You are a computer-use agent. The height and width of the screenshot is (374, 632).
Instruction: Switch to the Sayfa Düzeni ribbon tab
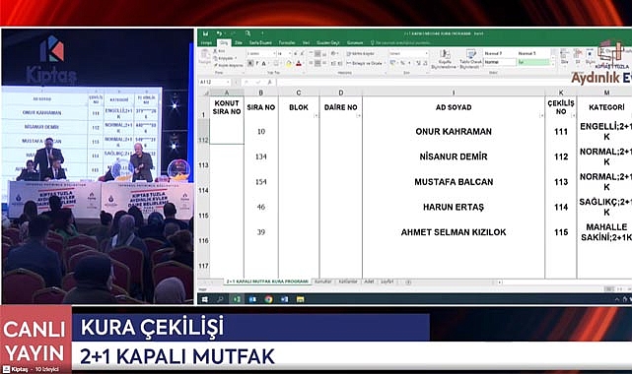click(x=260, y=42)
